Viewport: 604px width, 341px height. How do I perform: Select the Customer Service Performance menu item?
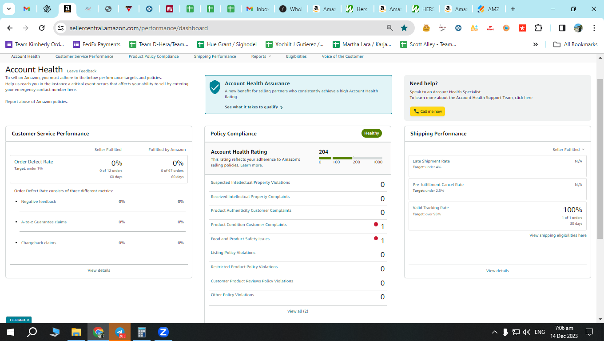(x=84, y=56)
